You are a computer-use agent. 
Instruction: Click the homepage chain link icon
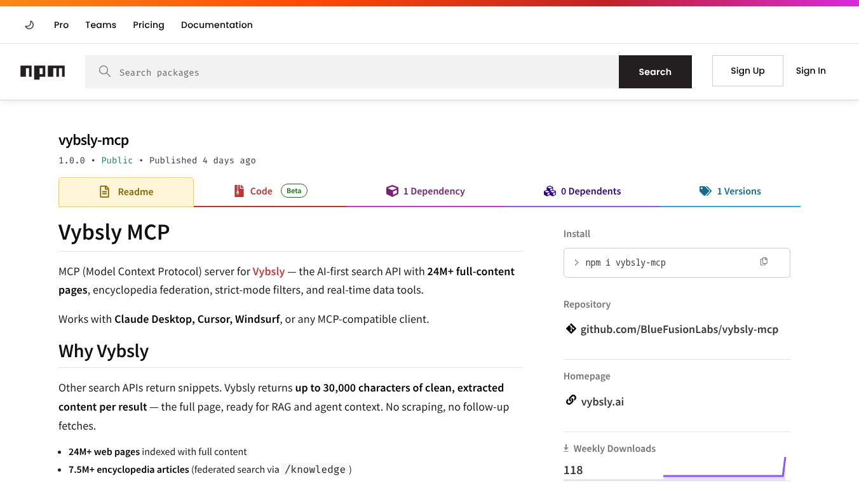click(x=571, y=400)
